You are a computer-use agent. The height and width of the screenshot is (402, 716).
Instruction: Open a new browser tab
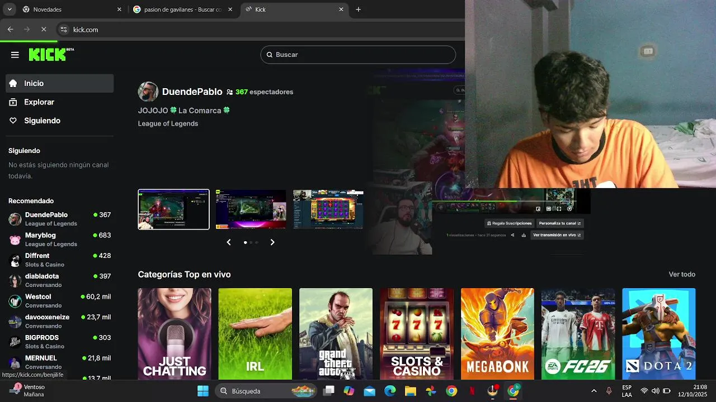coord(359,9)
